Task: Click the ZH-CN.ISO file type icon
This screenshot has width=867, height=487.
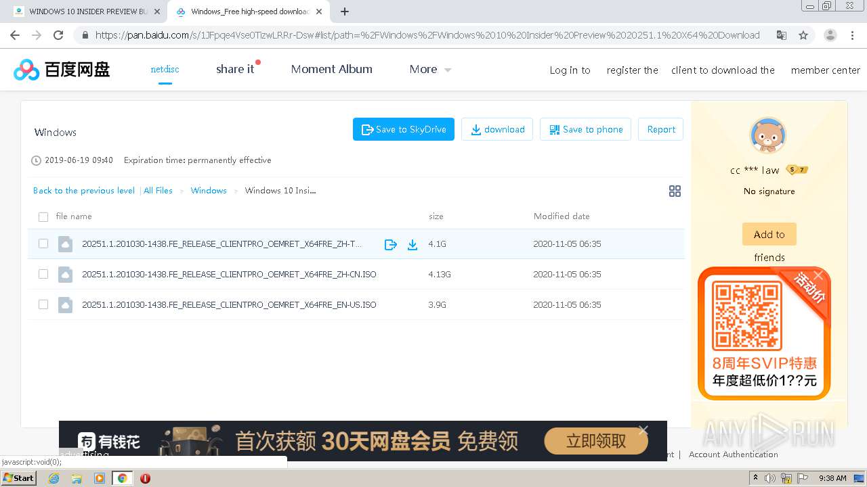Action: [65, 274]
